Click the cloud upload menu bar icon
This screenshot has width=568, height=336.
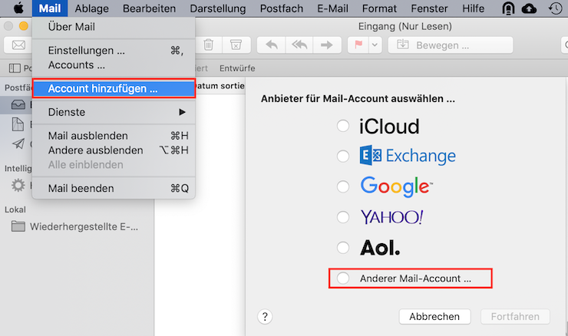click(529, 8)
